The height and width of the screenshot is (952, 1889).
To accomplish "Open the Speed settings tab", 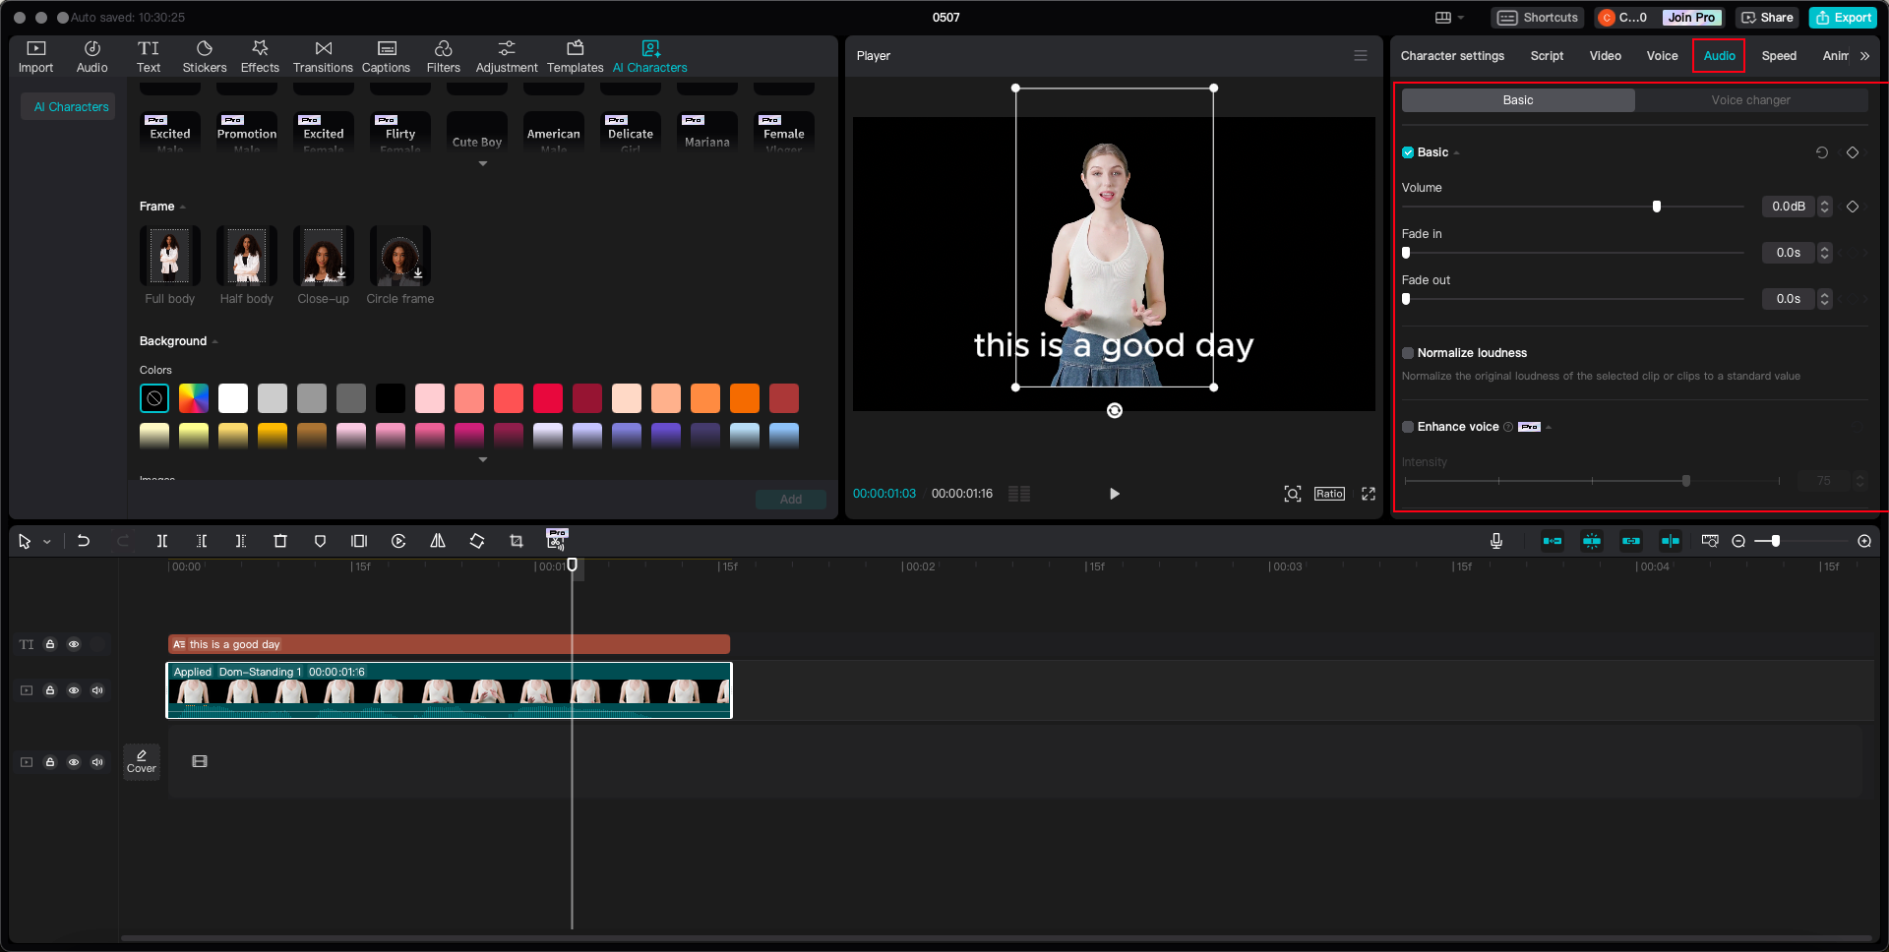I will click(1779, 56).
